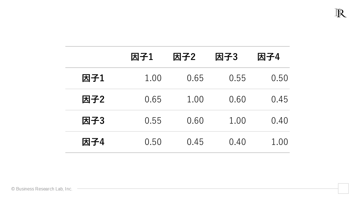The height and width of the screenshot is (199, 355).
Task: Click 0.50 in the 因子4 row
Action: [x=153, y=142]
